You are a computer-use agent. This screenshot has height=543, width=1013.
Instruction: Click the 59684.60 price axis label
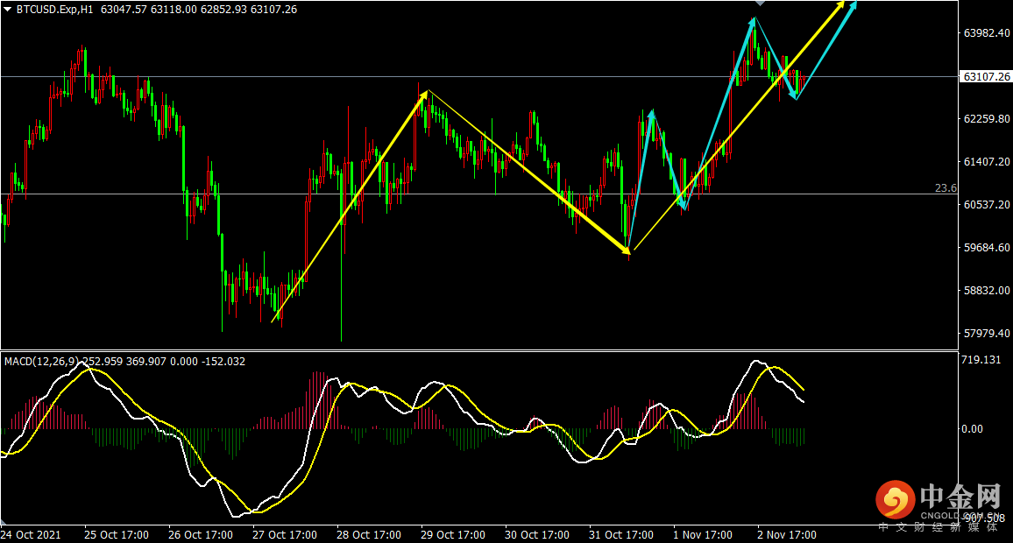(x=987, y=247)
